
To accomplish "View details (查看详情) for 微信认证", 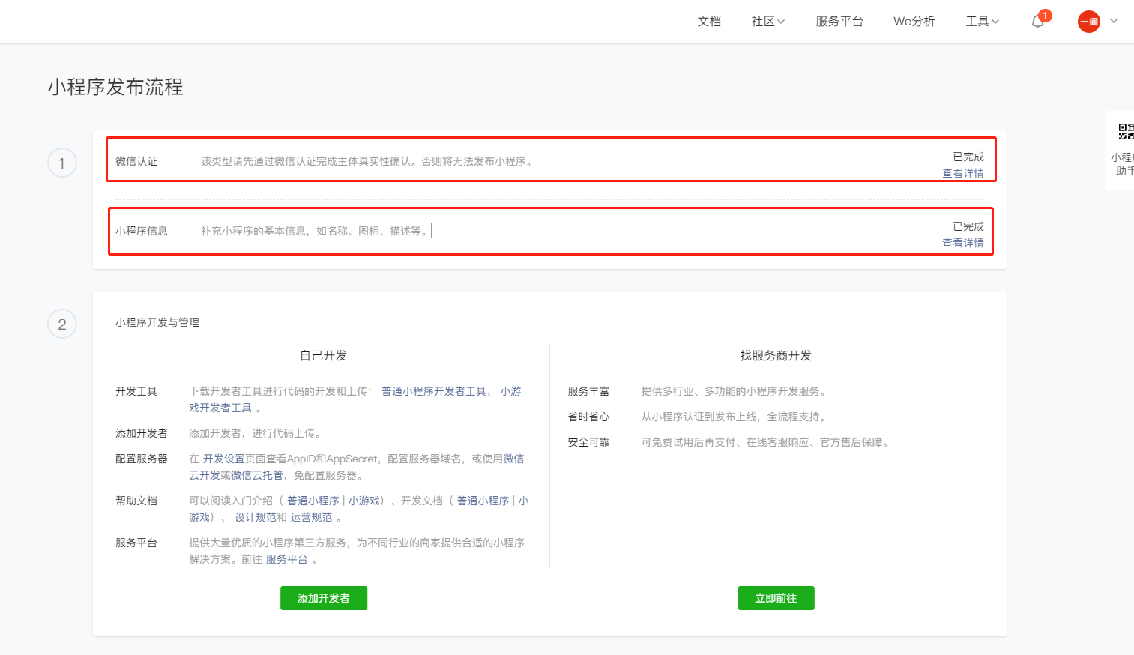I will point(963,173).
